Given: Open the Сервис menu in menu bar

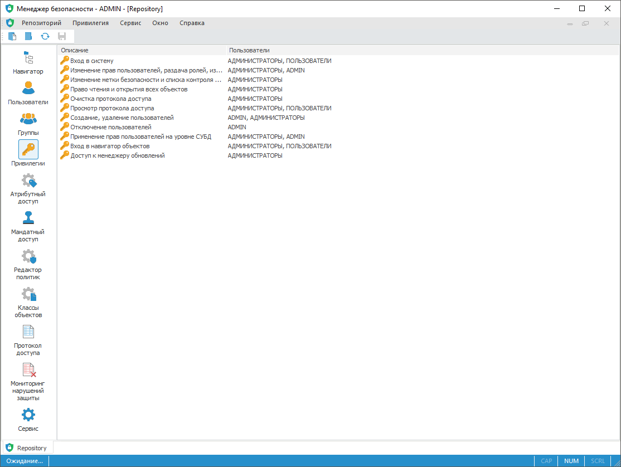Looking at the screenshot, I should tap(130, 23).
